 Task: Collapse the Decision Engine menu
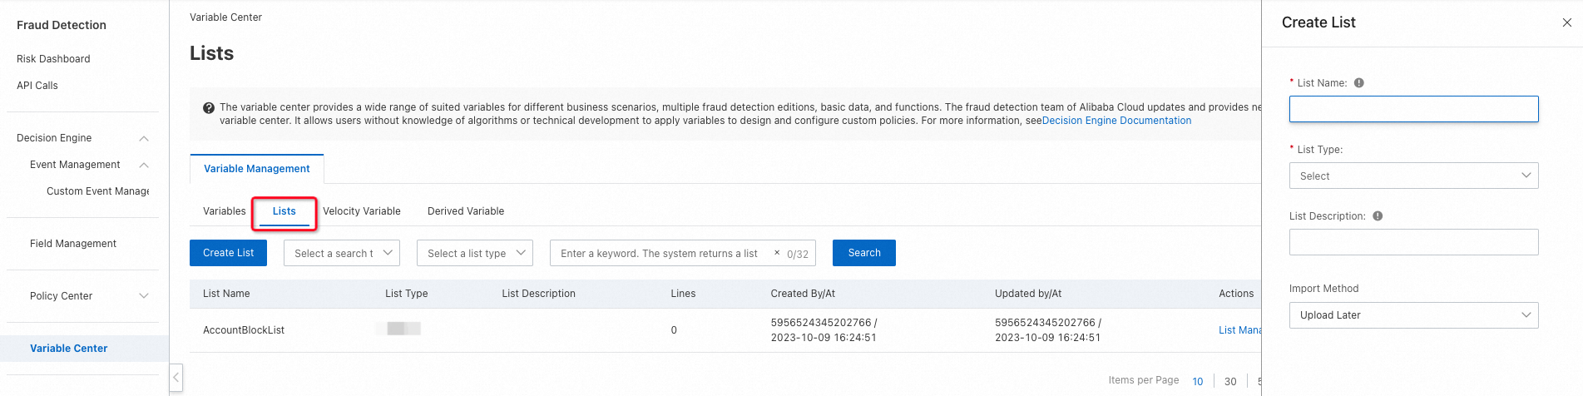[144, 138]
